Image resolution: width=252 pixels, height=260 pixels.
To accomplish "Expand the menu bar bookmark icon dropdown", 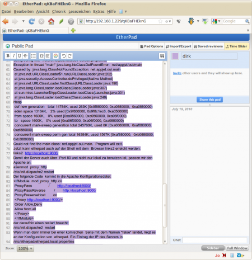I will click(126, 12).
